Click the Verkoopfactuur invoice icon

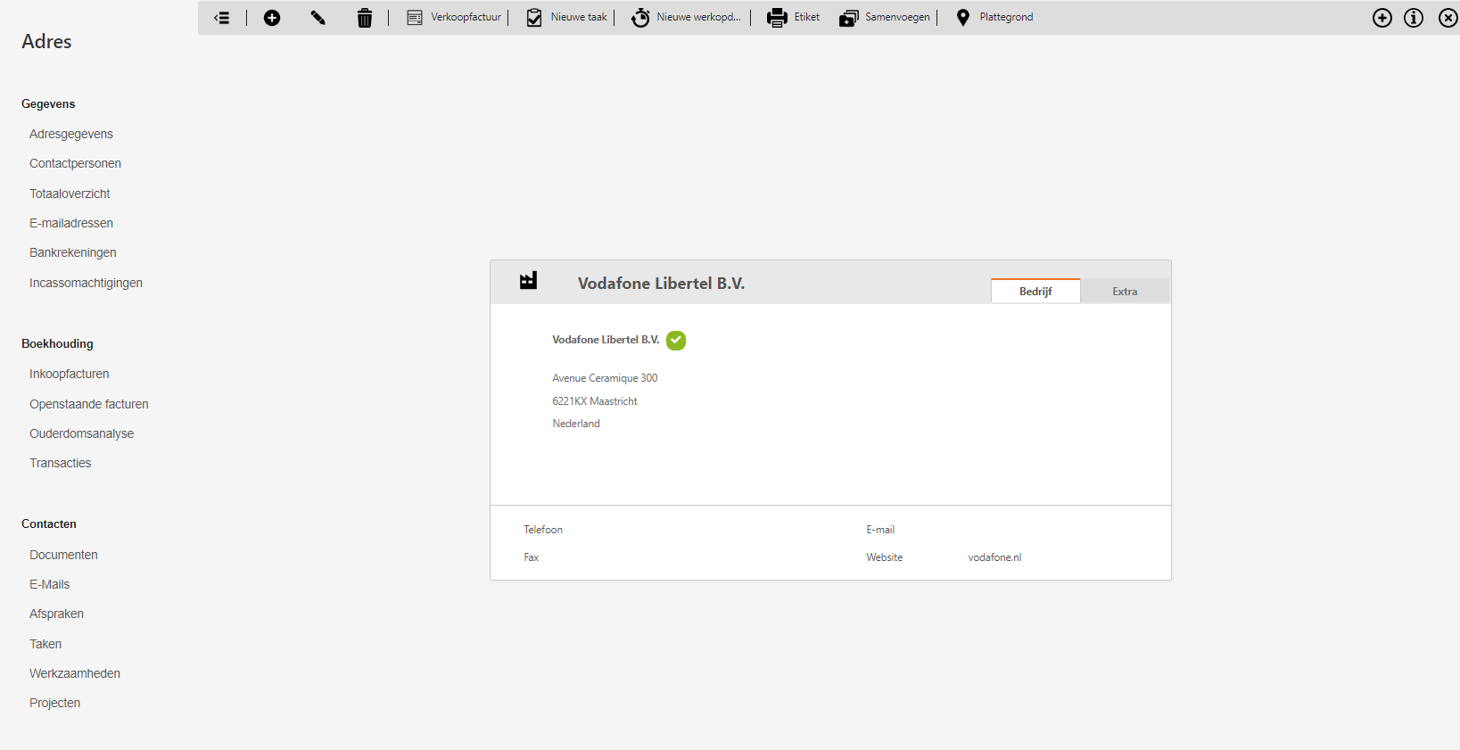pyautogui.click(x=415, y=18)
